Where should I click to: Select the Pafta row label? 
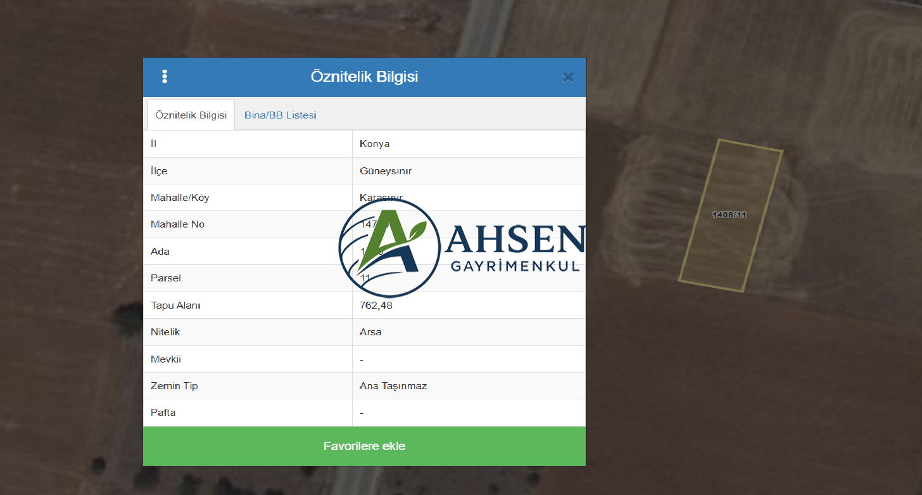point(163,413)
